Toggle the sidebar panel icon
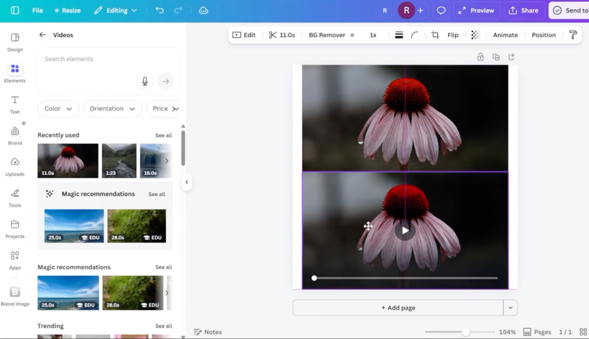Screen dimensions: 589x339 click(15, 11)
